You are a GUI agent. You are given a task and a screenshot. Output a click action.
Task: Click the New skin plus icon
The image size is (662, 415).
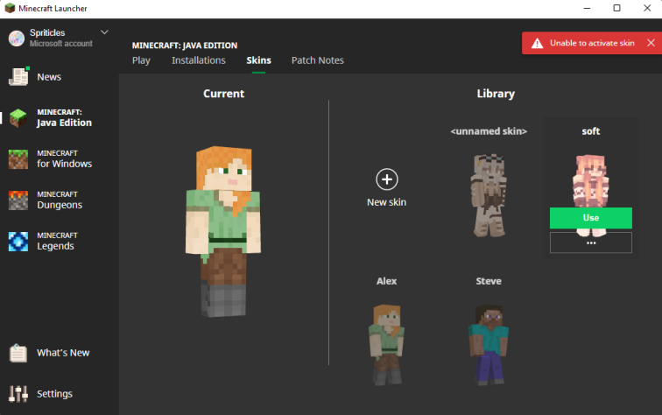pyautogui.click(x=386, y=179)
